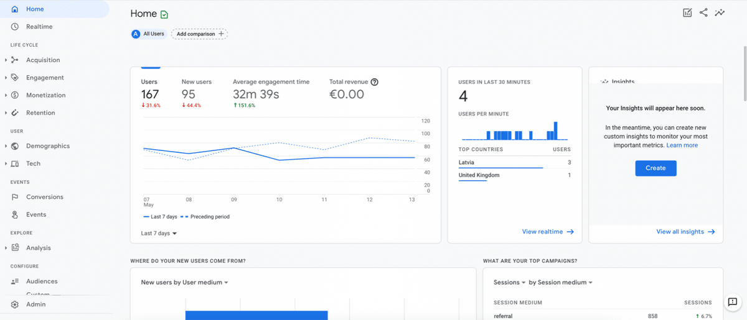Expand the Engagement section arrow
The image size is (747, 320).
(x=6, y=78)
